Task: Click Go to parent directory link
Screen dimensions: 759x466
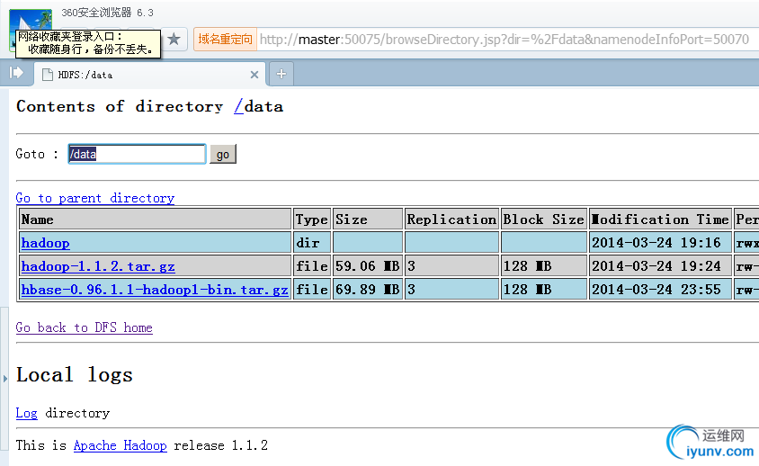Action: [x=95, y=198]
